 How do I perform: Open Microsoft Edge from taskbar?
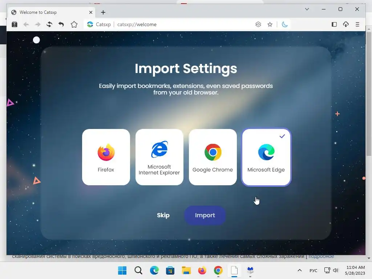pos(154,270)
